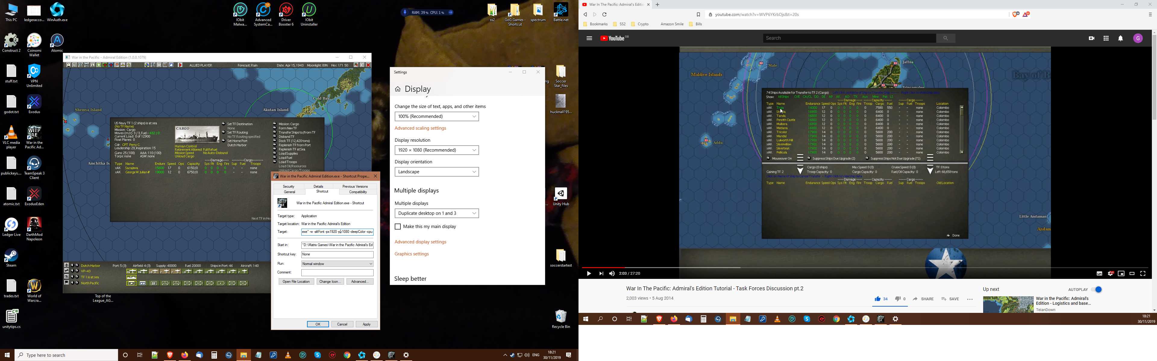Expand the Display resolution dropdown
1157x361 pixels.
pyautogui.click(x=436, y=150)
